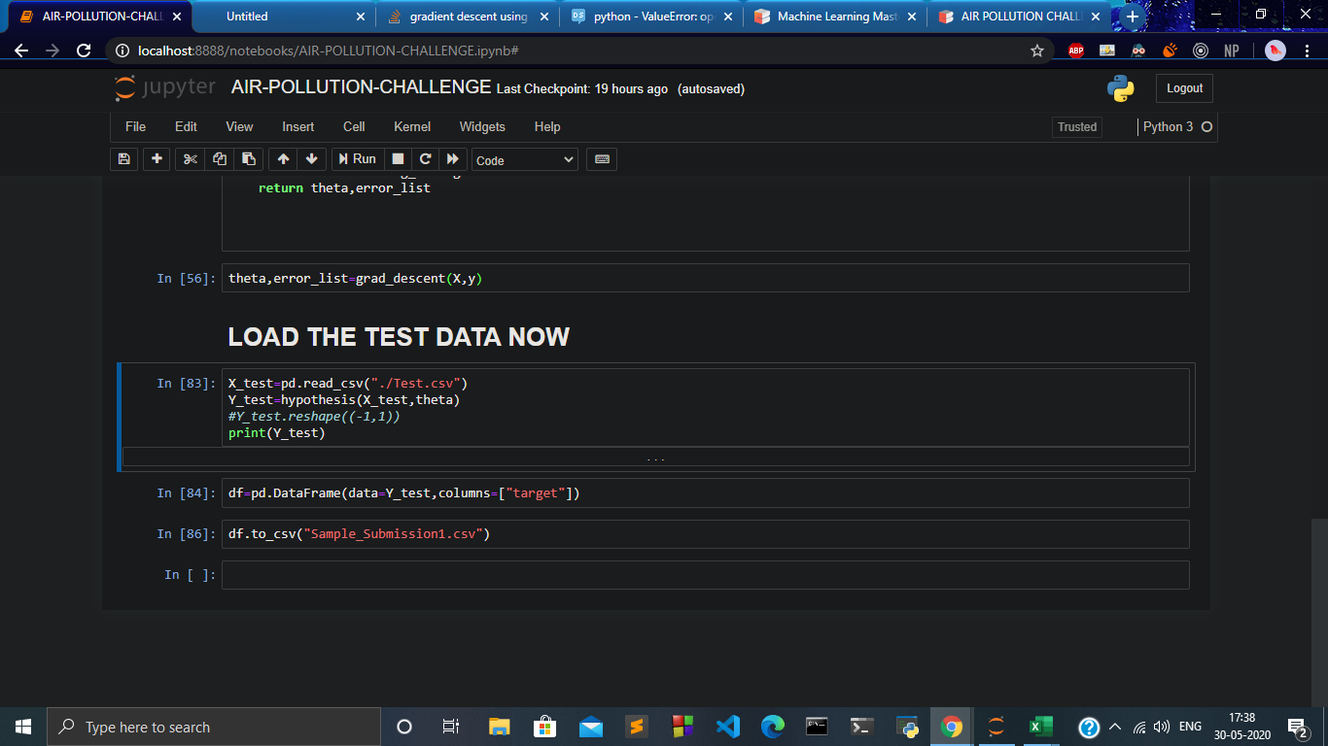Open Visual Studio Code from the taskbar
Image resolution: width=1328 pixels, height=746 pixels.
tap(728, 727)
